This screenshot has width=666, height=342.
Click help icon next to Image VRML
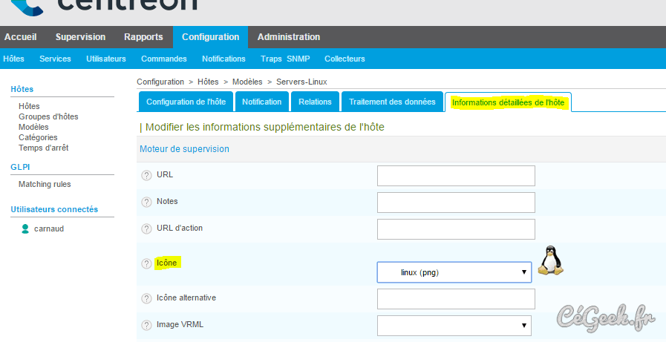click(146, 325)
